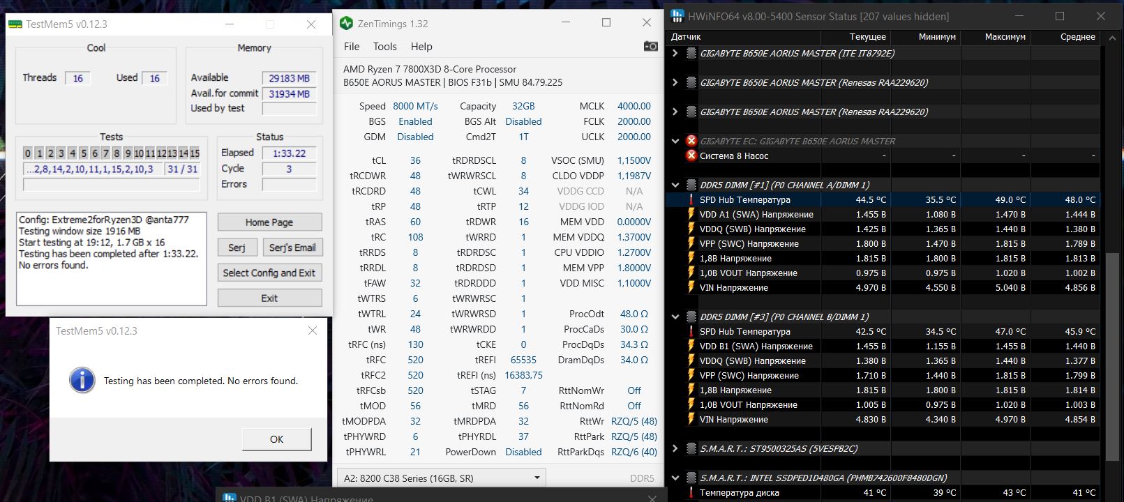This screenshot has height=502, width=1124.
Task: Click the red X icon on GIGABYTE EC row
Action: pos(691,141)
